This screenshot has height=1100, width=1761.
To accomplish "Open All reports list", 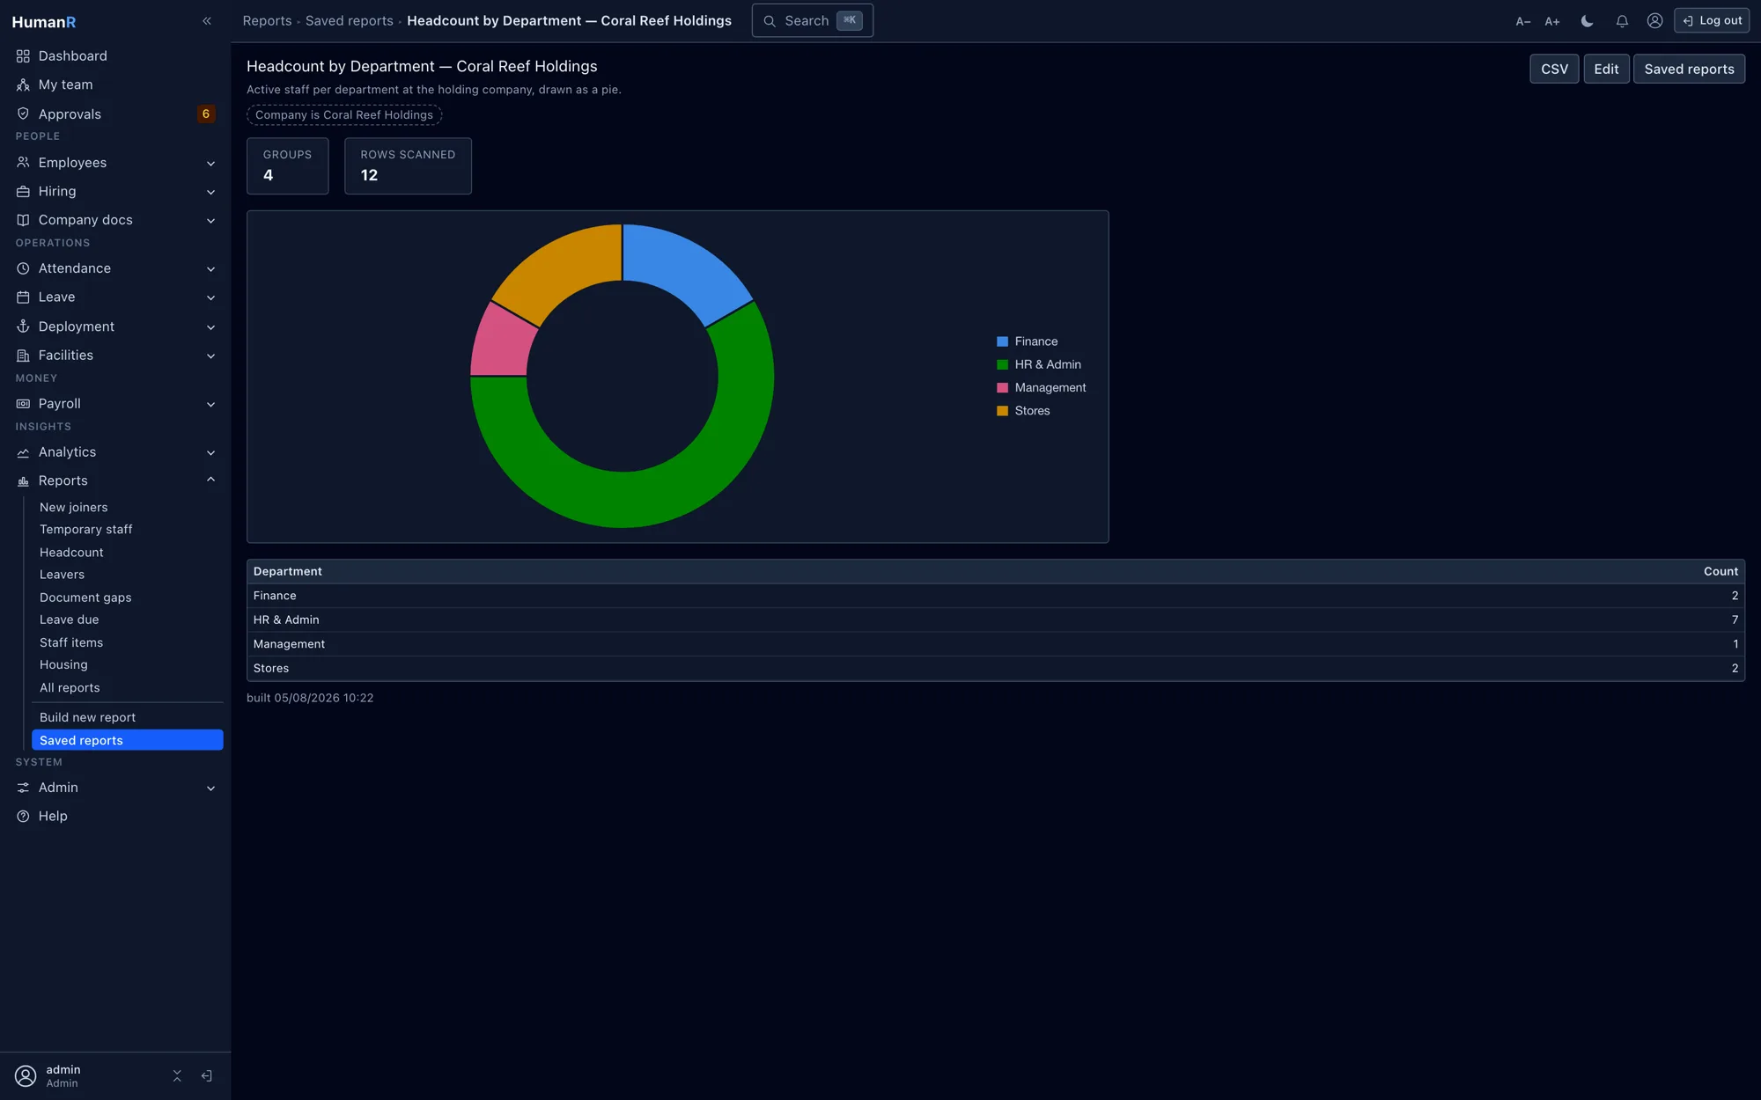I will click(x=70, y=688).
